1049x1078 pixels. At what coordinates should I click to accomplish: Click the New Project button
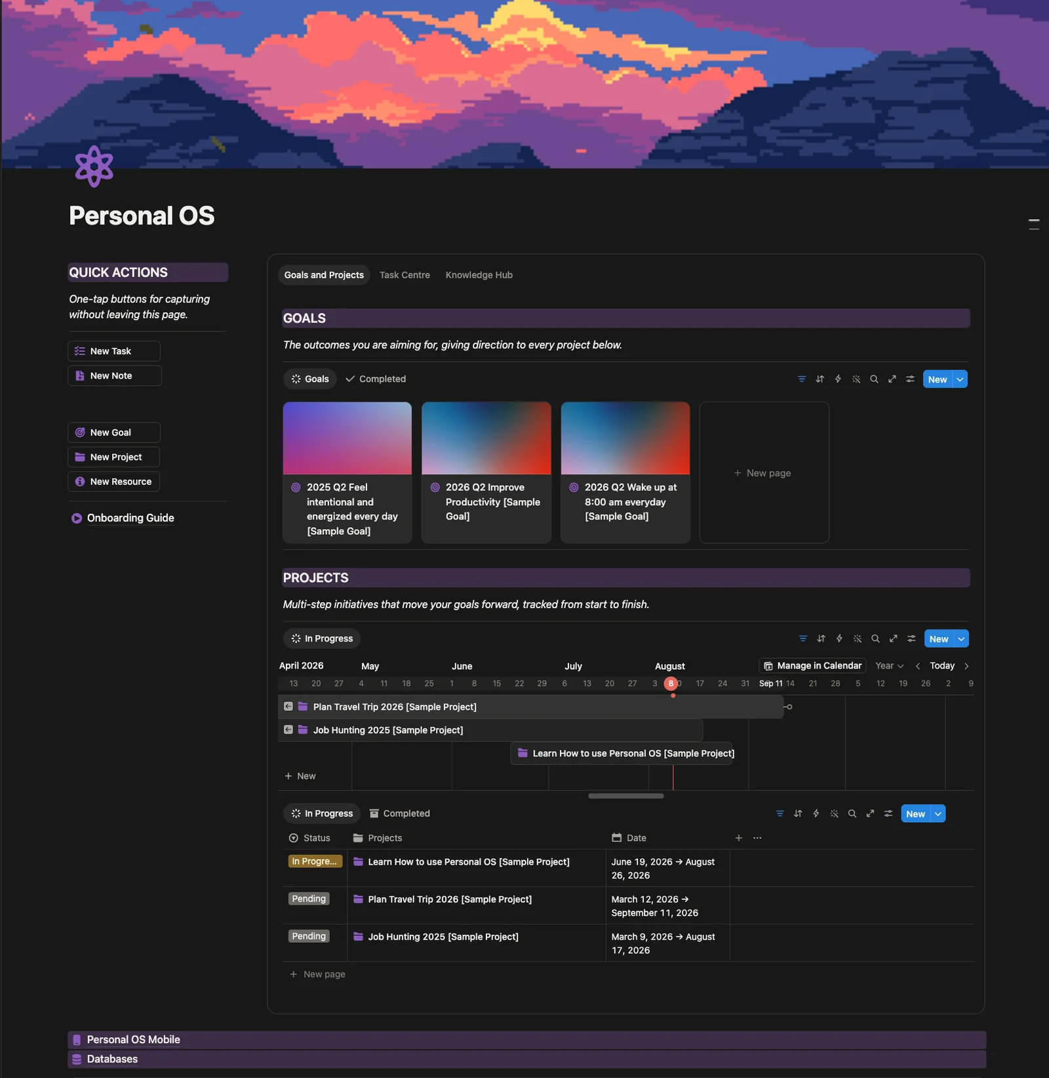(x=114, y=457)
